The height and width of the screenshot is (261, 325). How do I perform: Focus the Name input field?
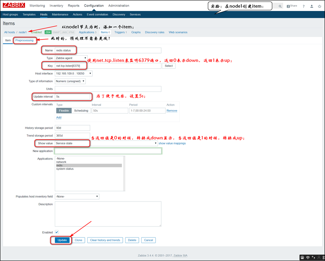[x=108, y=50]
